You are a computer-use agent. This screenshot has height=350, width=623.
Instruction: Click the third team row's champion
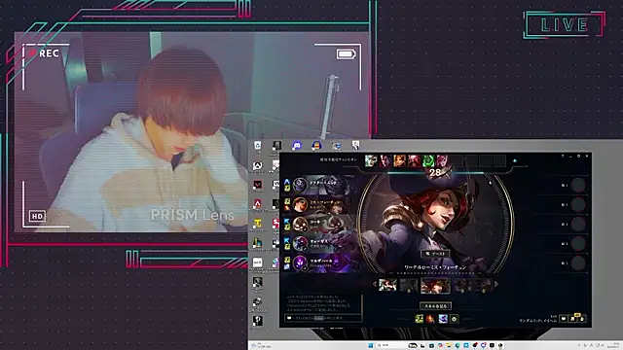tap(301, 224)
